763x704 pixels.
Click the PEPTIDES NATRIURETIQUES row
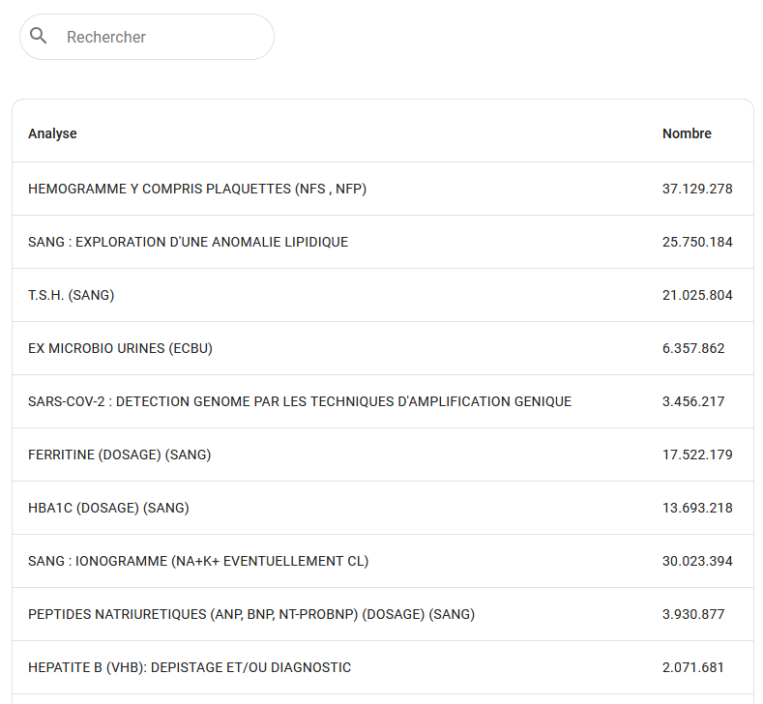coord(251,614)
